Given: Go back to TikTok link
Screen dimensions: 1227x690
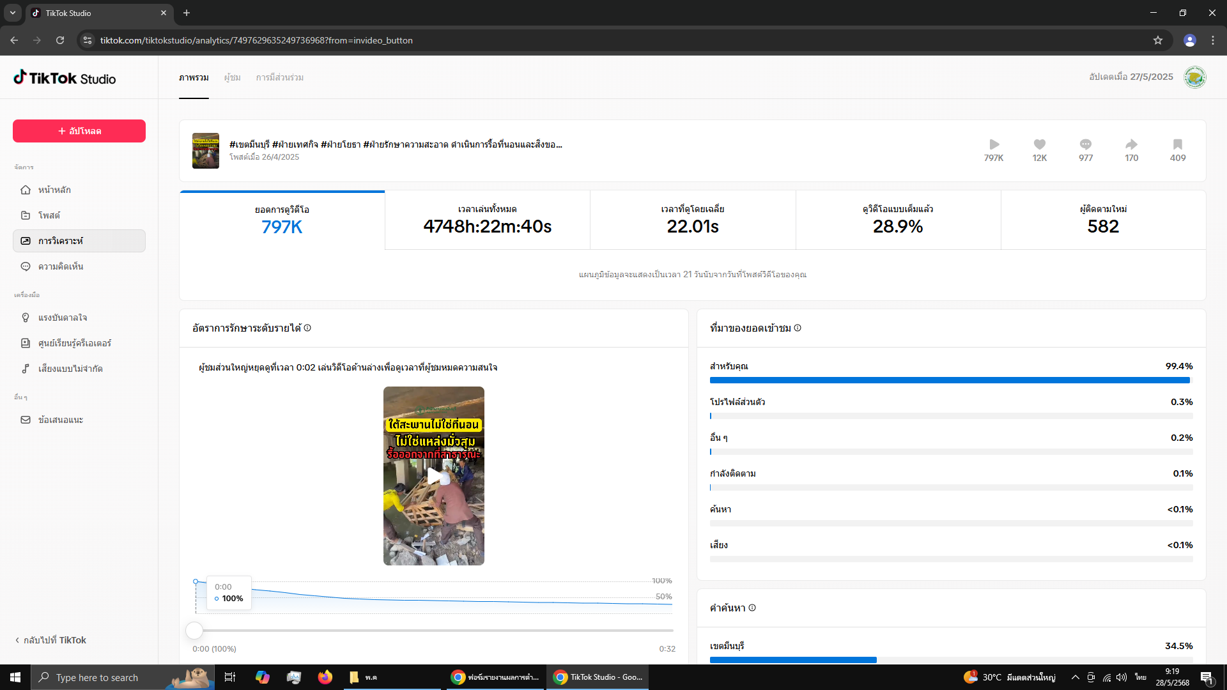Looking at the screenshot, I should (50, 640).
